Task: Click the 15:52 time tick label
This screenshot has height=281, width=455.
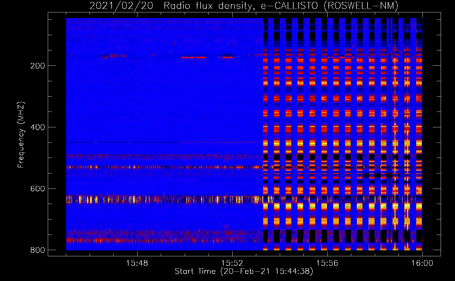Action: tap(232, 263)
